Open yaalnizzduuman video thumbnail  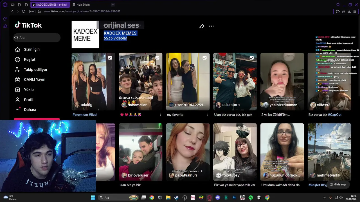click(282, 81)
